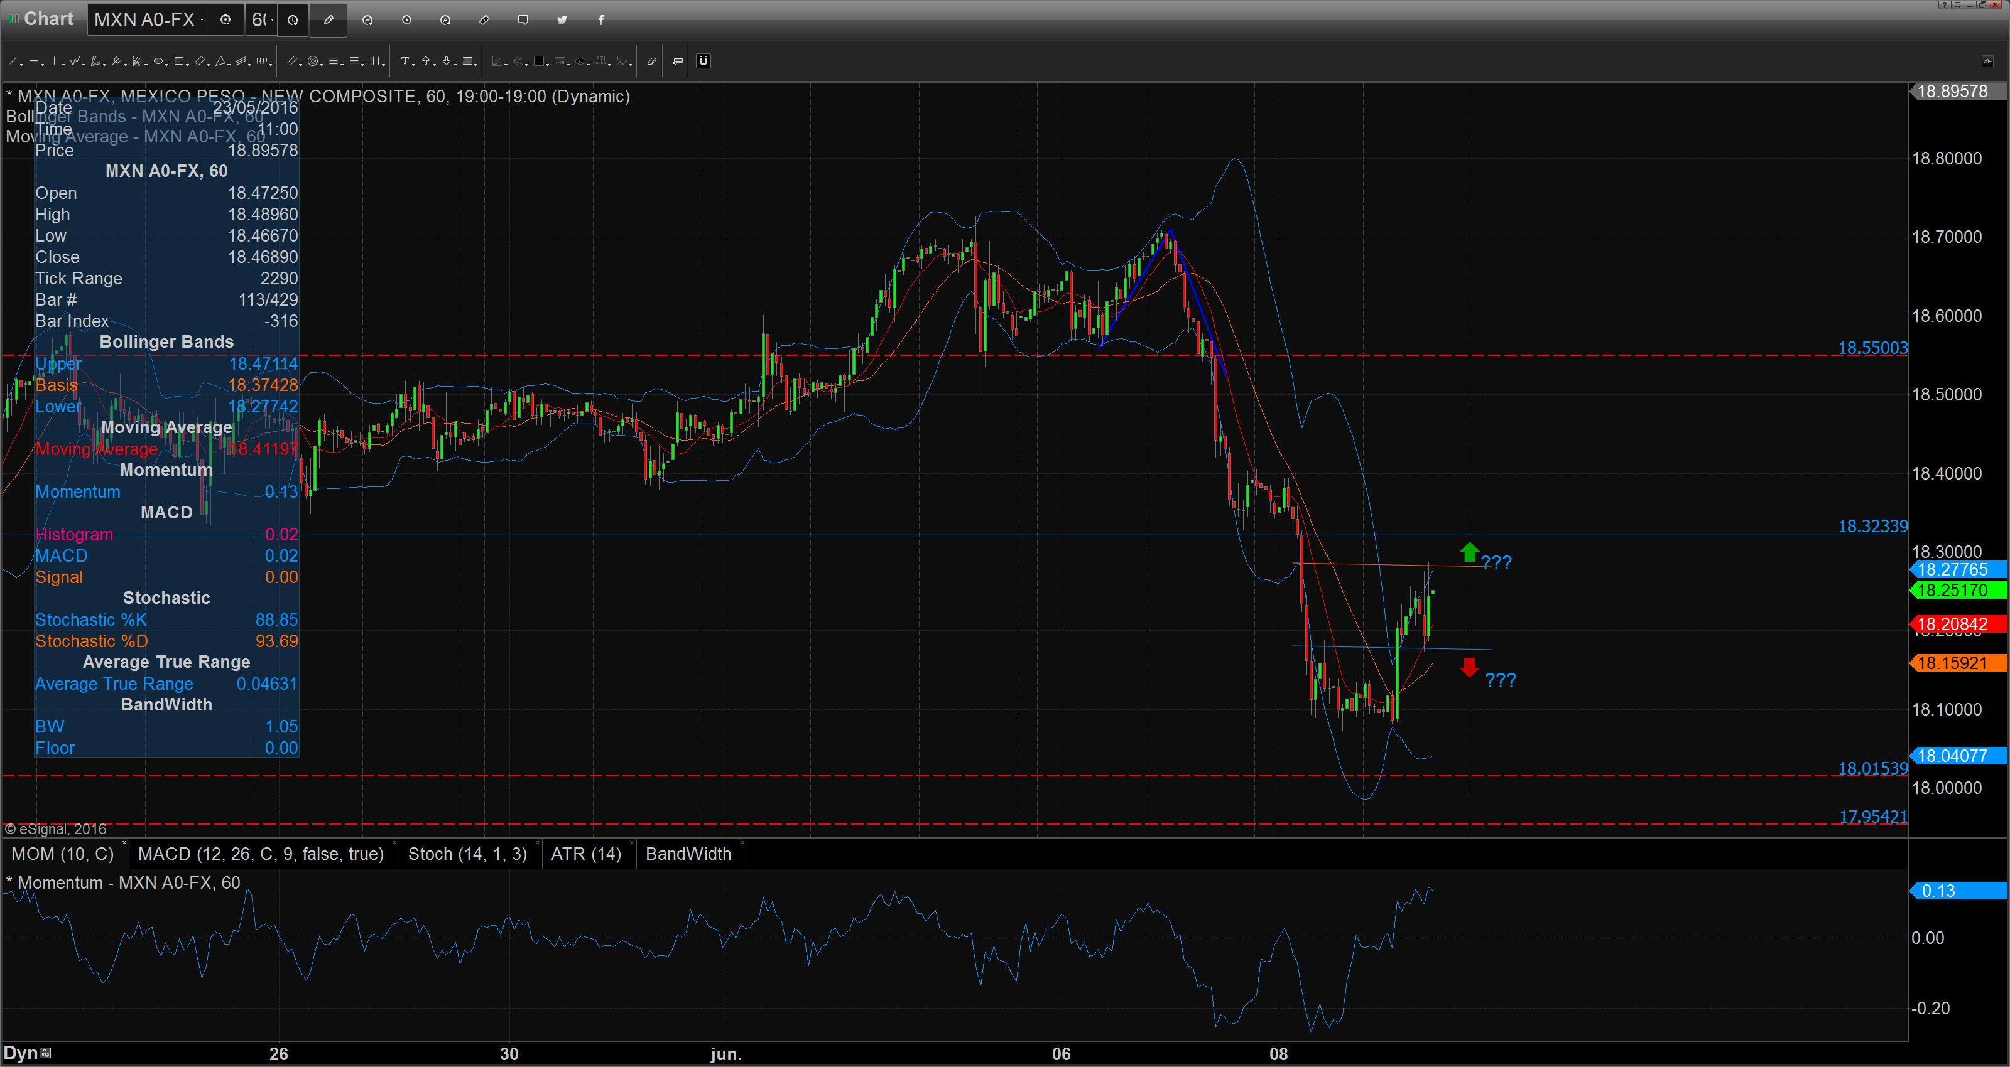The image size is (2010, 1067).
Task: Select the grayed TJ ellipse tool
Action: 580,61
